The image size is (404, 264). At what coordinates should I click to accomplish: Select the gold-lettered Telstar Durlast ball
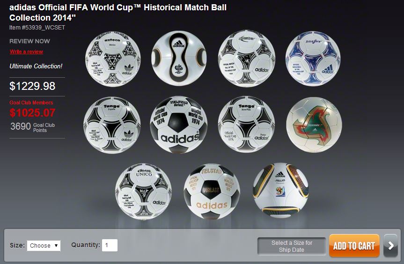pos(212,191)
